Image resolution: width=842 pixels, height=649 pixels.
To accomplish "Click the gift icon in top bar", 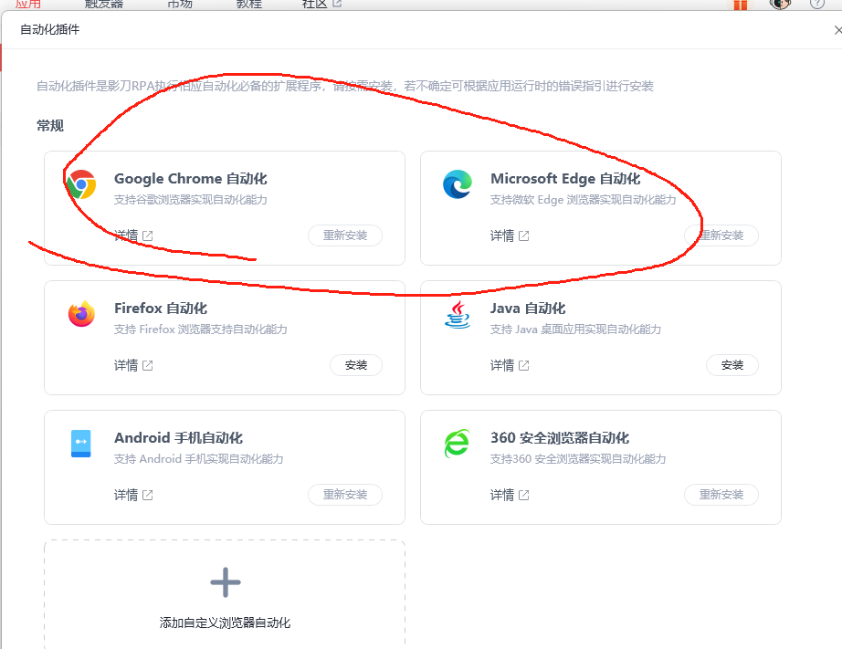I will (741, 5).
